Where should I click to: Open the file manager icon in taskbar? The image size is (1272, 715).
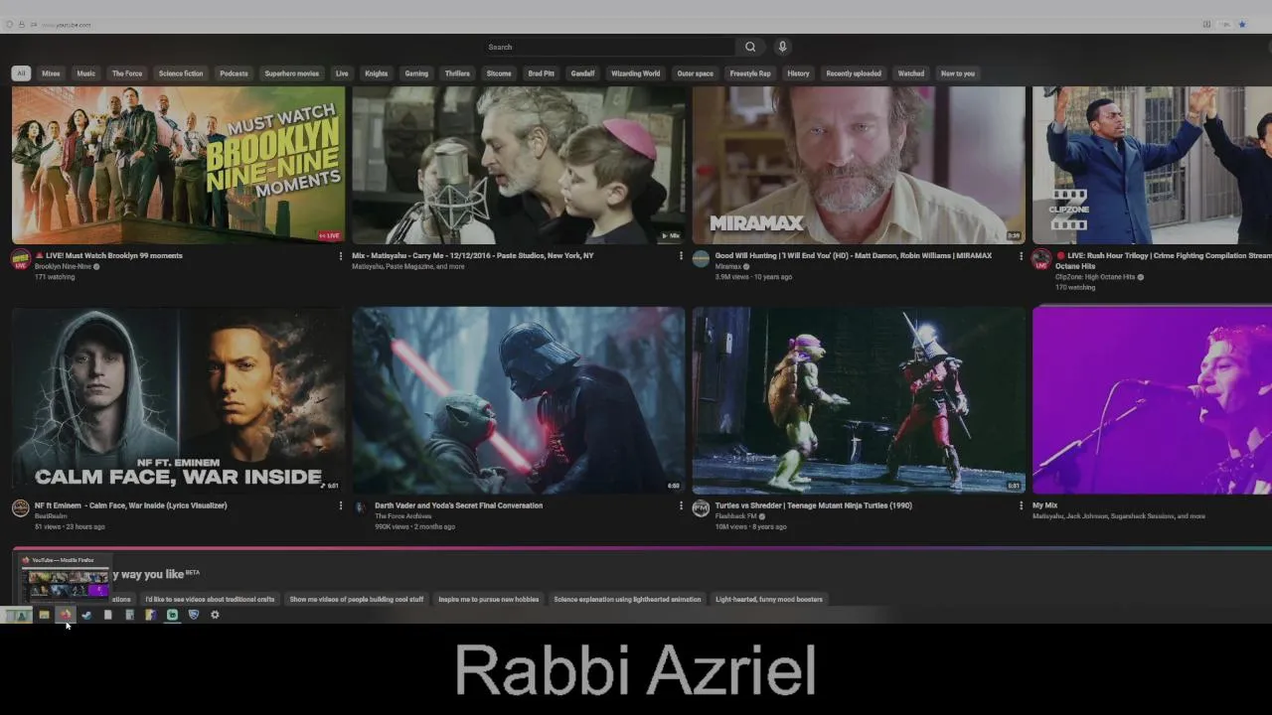pyautogui.click(x=44, y=615)
